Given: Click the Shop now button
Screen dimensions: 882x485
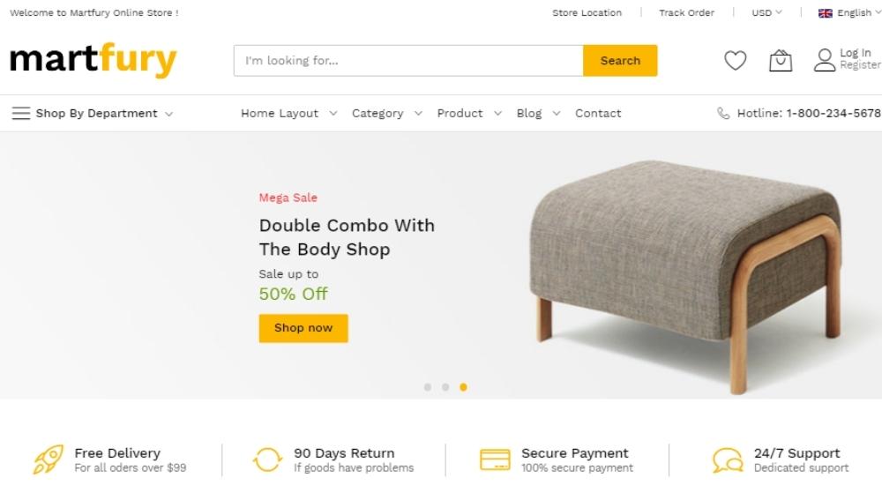Looking at the screenshot, I should [x=303, y=328].
